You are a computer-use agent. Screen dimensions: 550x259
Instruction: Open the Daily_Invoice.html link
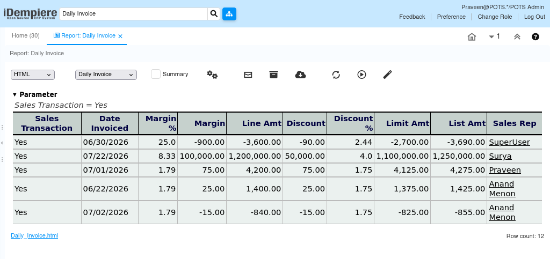tap(34, 235)
